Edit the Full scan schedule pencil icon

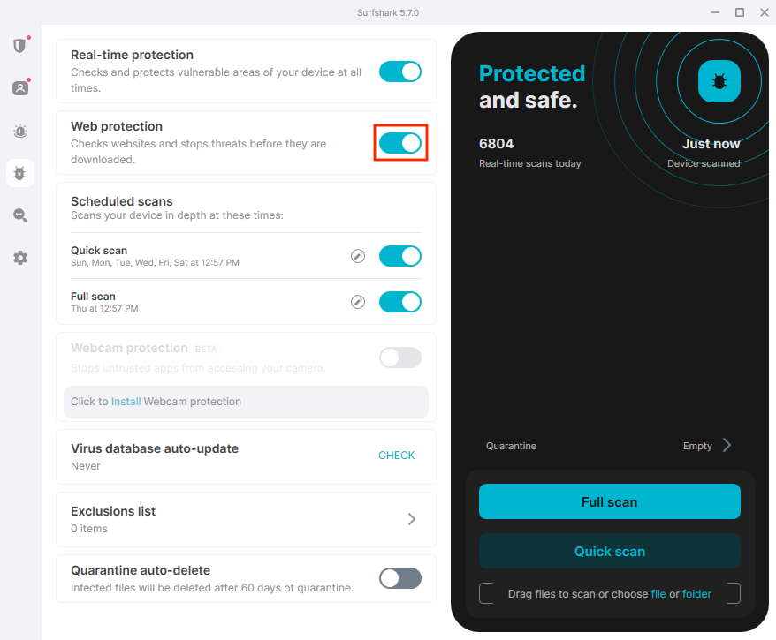pos(358,302)
